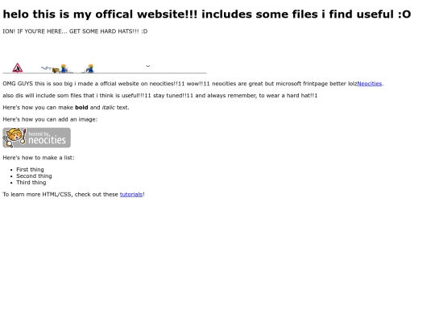Click the 'Here's how you can add an image:' text
The width and height of the screenshot is (435, 326).
tap(50, 119)
